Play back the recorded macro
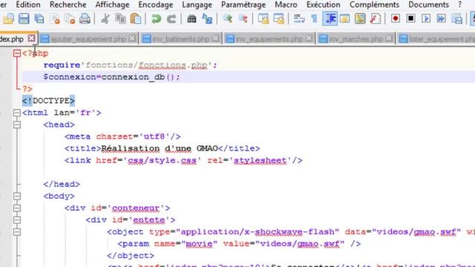The width and height of the screenshot is (475, 267). 426,19
